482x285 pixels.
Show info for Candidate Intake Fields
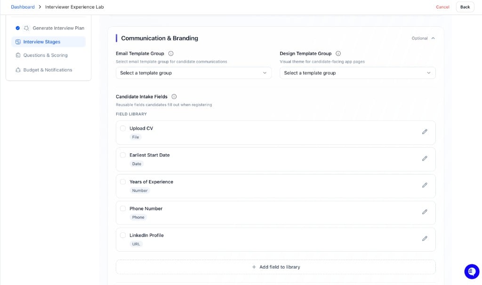174,96
